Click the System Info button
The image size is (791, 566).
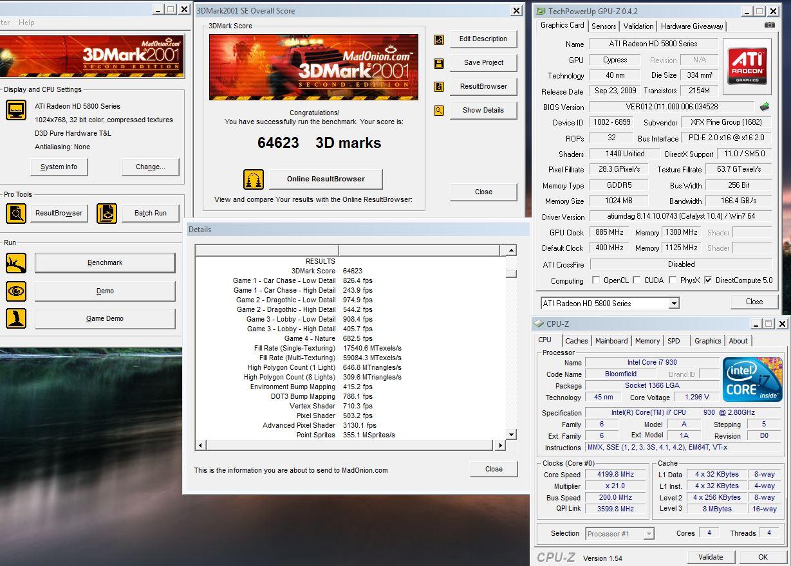pos(59,167)
